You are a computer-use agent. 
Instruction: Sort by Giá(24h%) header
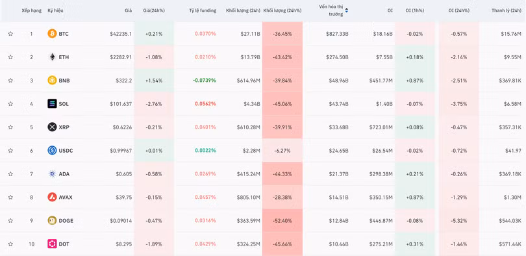[153, 10]
